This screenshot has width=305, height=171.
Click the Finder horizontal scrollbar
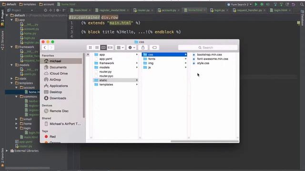pyautogui.click(x=204, y=142)
